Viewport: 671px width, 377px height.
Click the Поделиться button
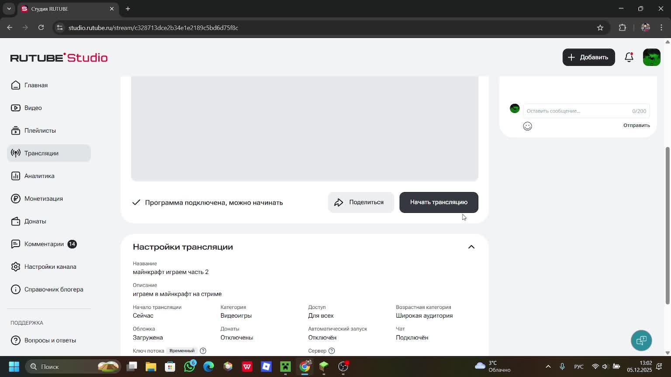tap(361, 202)
